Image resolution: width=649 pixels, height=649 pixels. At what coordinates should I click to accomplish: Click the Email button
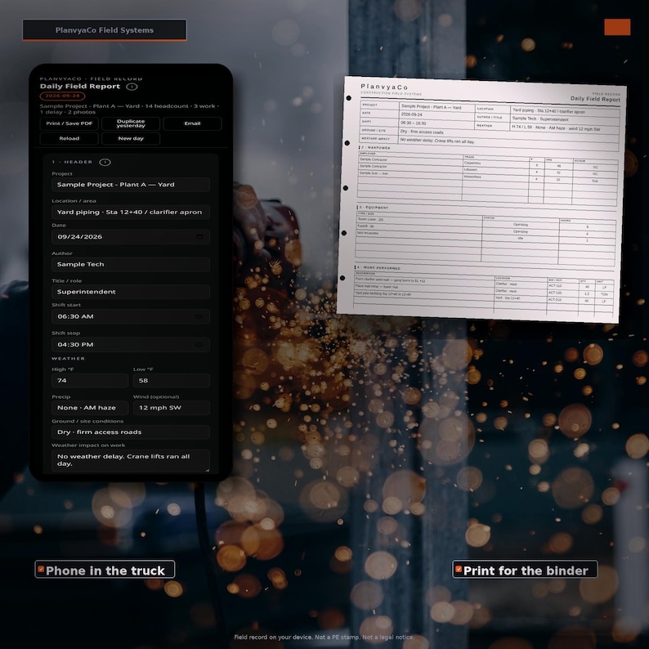[192, 123]
